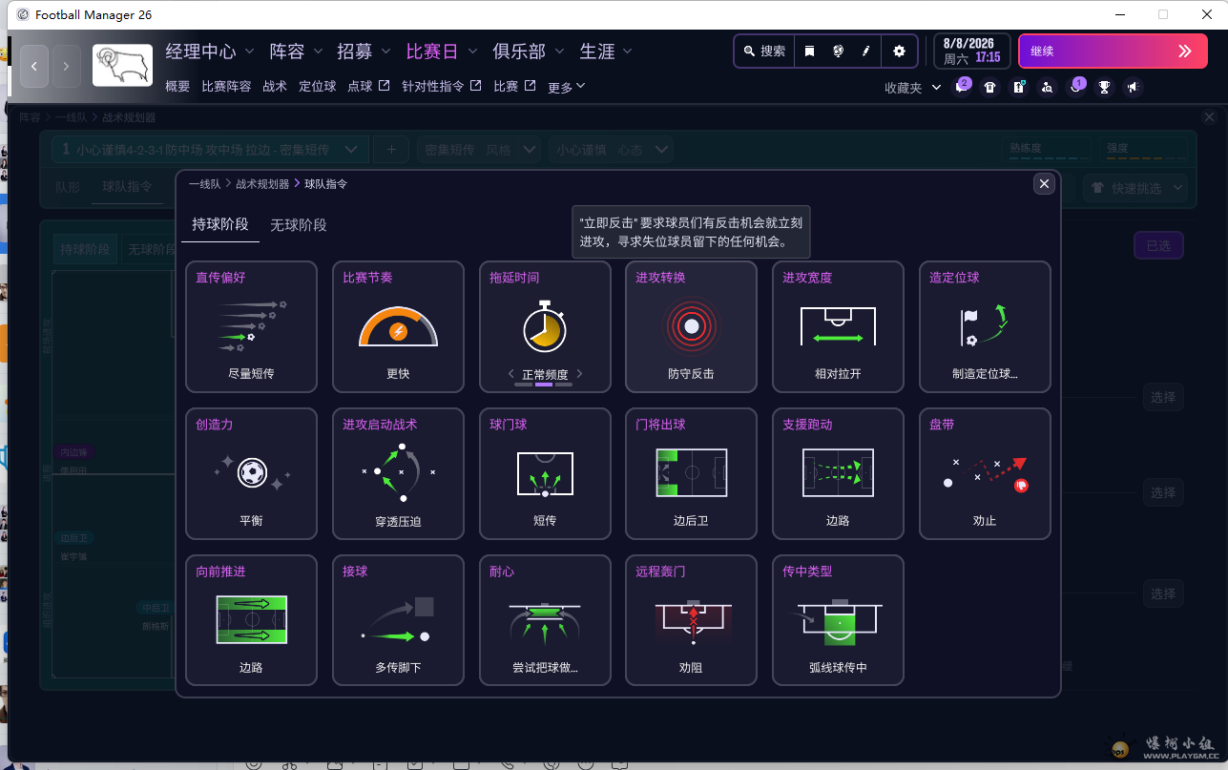
Task: Click right arrow on 拖延时间 frequency selector
Action: [579, 374]
